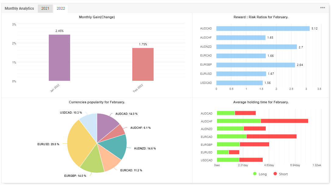
Task: Open the three-dots options menu
Action: [322, 8]
